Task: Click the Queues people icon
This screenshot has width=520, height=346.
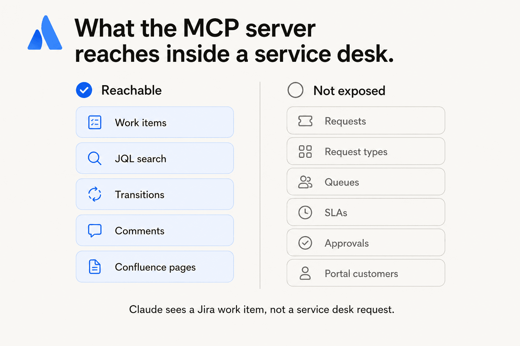Action: coord(305,182)
